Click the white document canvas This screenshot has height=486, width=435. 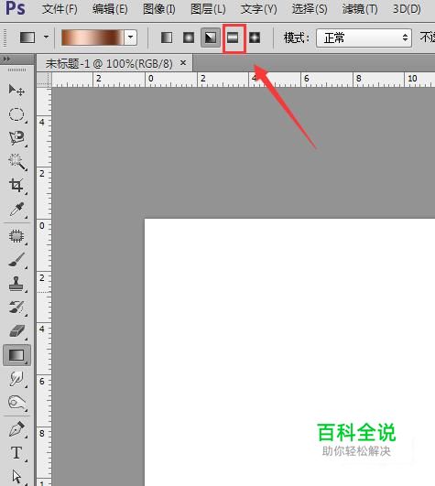(289, 352)
